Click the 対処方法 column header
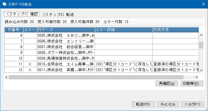The width and height of the screenshot is (208, 111). [175, 29]
